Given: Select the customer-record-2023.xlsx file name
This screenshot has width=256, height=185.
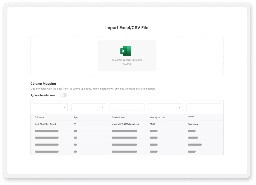Looking at the screenshot, I should click(127, 60).
